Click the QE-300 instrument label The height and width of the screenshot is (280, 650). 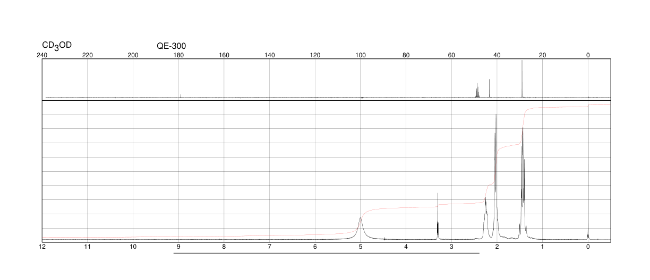pos(172,46)
